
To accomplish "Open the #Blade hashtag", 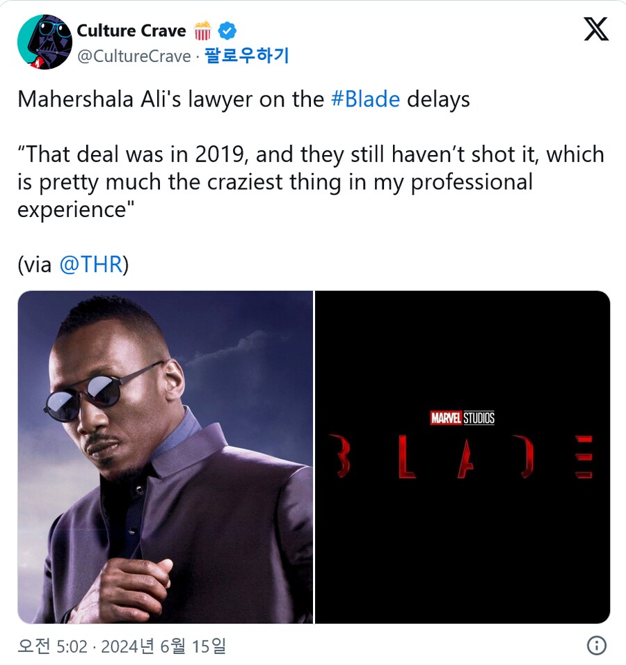I will click(365, 99).
